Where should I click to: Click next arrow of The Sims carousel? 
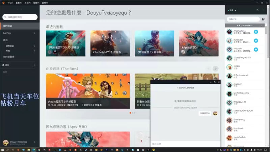tap(216, 69)
